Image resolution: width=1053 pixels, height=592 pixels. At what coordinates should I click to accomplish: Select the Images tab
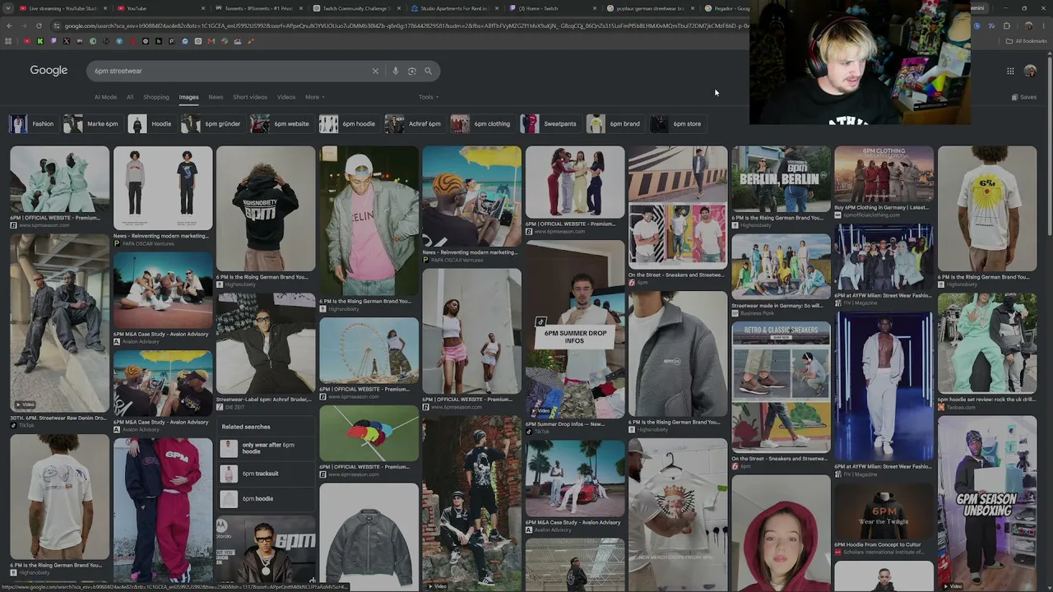pos(188,97)
